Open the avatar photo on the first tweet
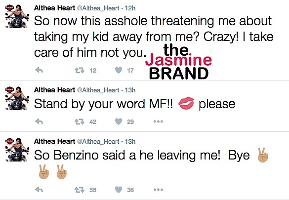289x200 pixels. 17,16
